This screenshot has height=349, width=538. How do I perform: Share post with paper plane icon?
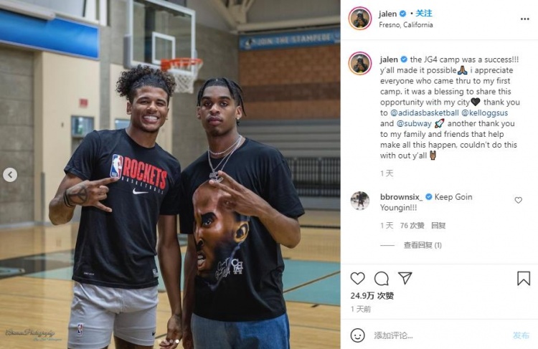pos(405,277)
